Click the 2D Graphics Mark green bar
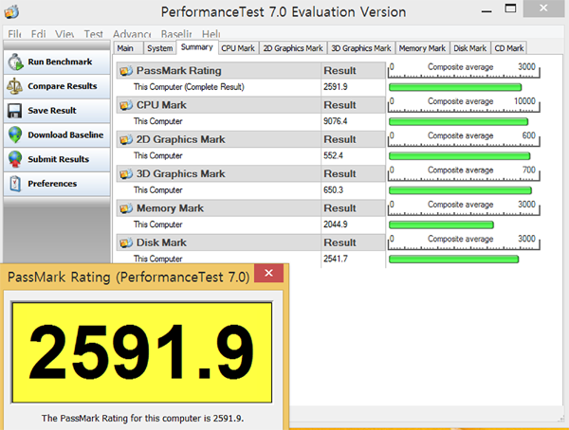The width and height of the screenshot is (569, 430). [x=459, y=156]
